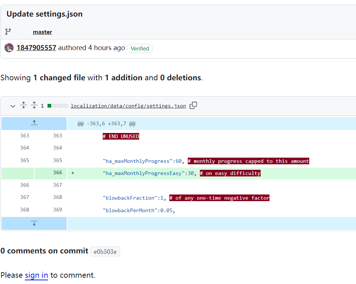Click the blowbackPerMonth code line

[138, 211]
